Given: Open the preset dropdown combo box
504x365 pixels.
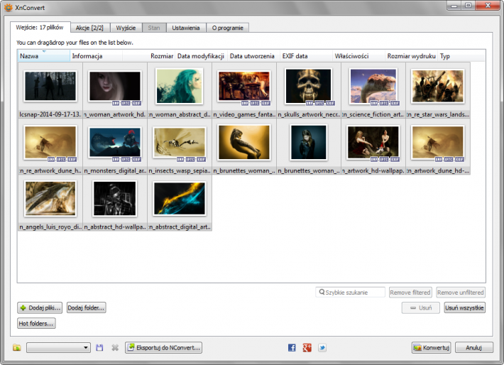Looking at the screenshot, I should [x=58, y=348].
